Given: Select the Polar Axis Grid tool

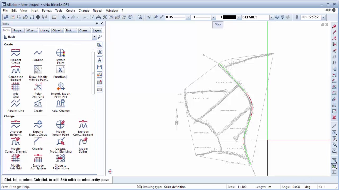Looking at the screenshot, I should (x=38, y=90).
